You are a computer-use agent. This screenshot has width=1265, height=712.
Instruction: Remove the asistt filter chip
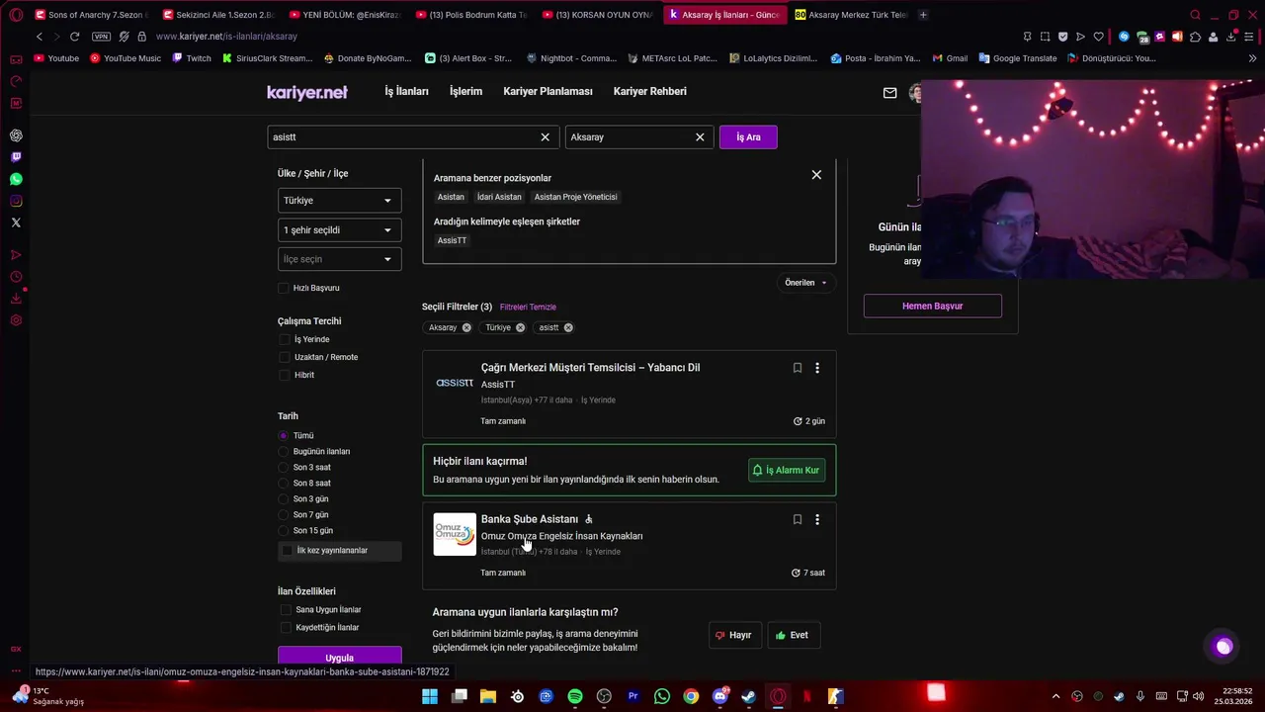click(568, 327)
